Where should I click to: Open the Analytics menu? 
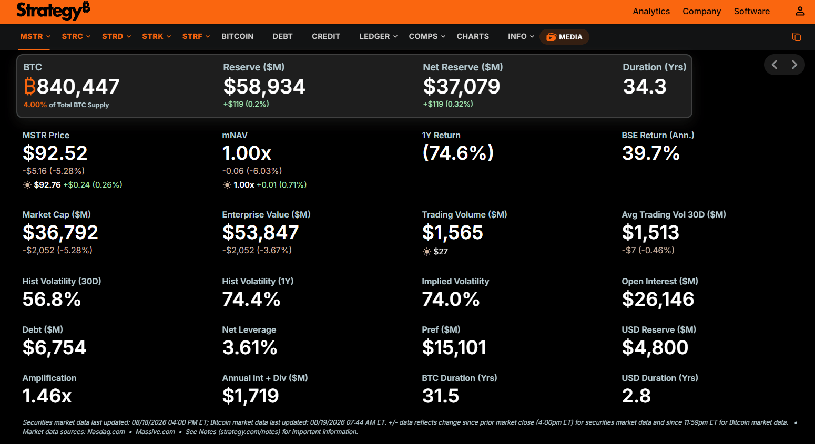[x=651, y=11]
